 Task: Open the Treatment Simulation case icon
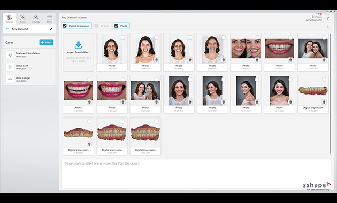(x=10, y=54)
